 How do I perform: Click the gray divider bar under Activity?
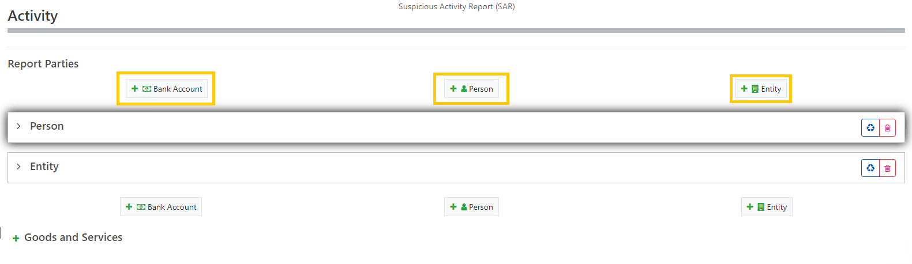[456, 31]
